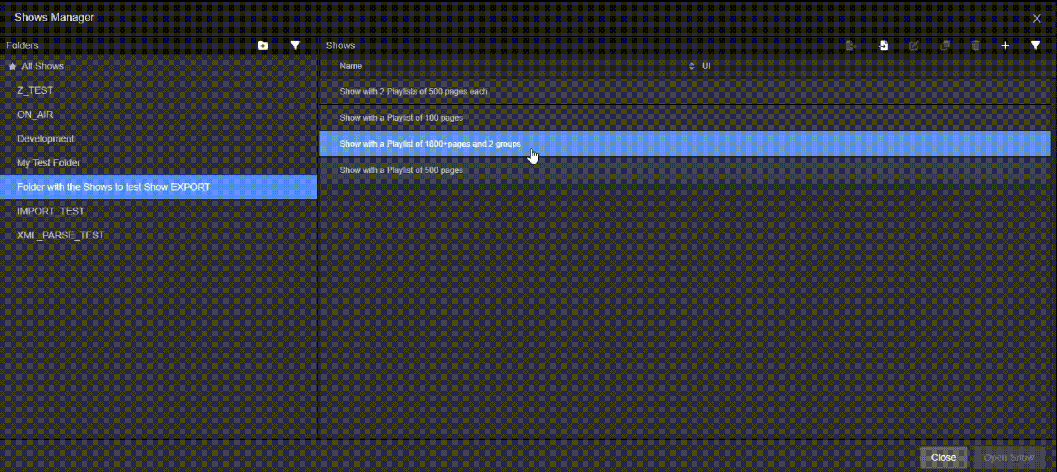Click the import show icon
The image size is (1057, 472).
pos(884,46)
